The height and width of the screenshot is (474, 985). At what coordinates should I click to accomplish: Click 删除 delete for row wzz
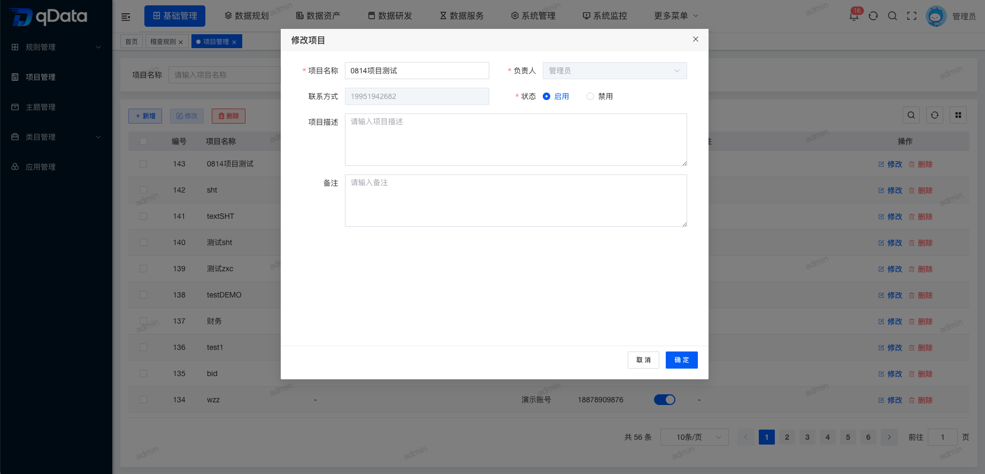[x=921, y=400]
